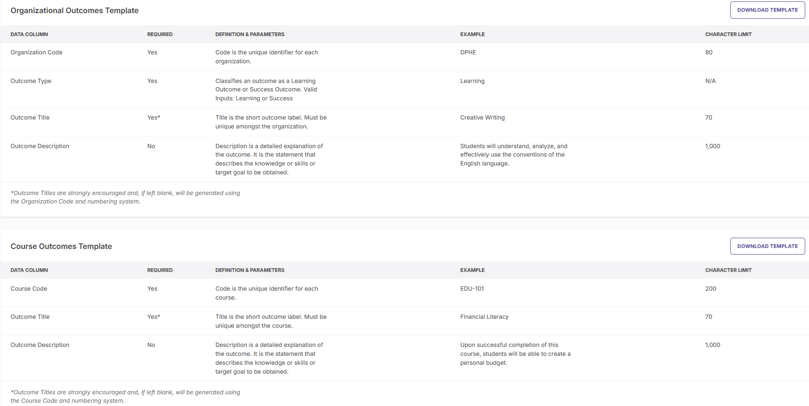Click the top table's Data Column header
The width and height of the screenshot is (809, 406).
point(29,34)
